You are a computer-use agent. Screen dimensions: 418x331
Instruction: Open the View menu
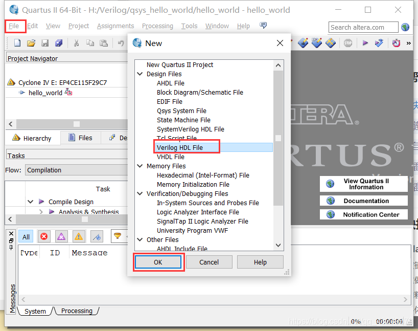(x=53, y=26)
